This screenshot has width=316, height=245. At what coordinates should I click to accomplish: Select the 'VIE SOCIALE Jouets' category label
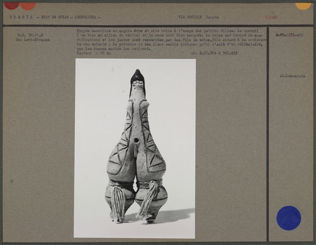pyautogui.click(x=198, y=17)
